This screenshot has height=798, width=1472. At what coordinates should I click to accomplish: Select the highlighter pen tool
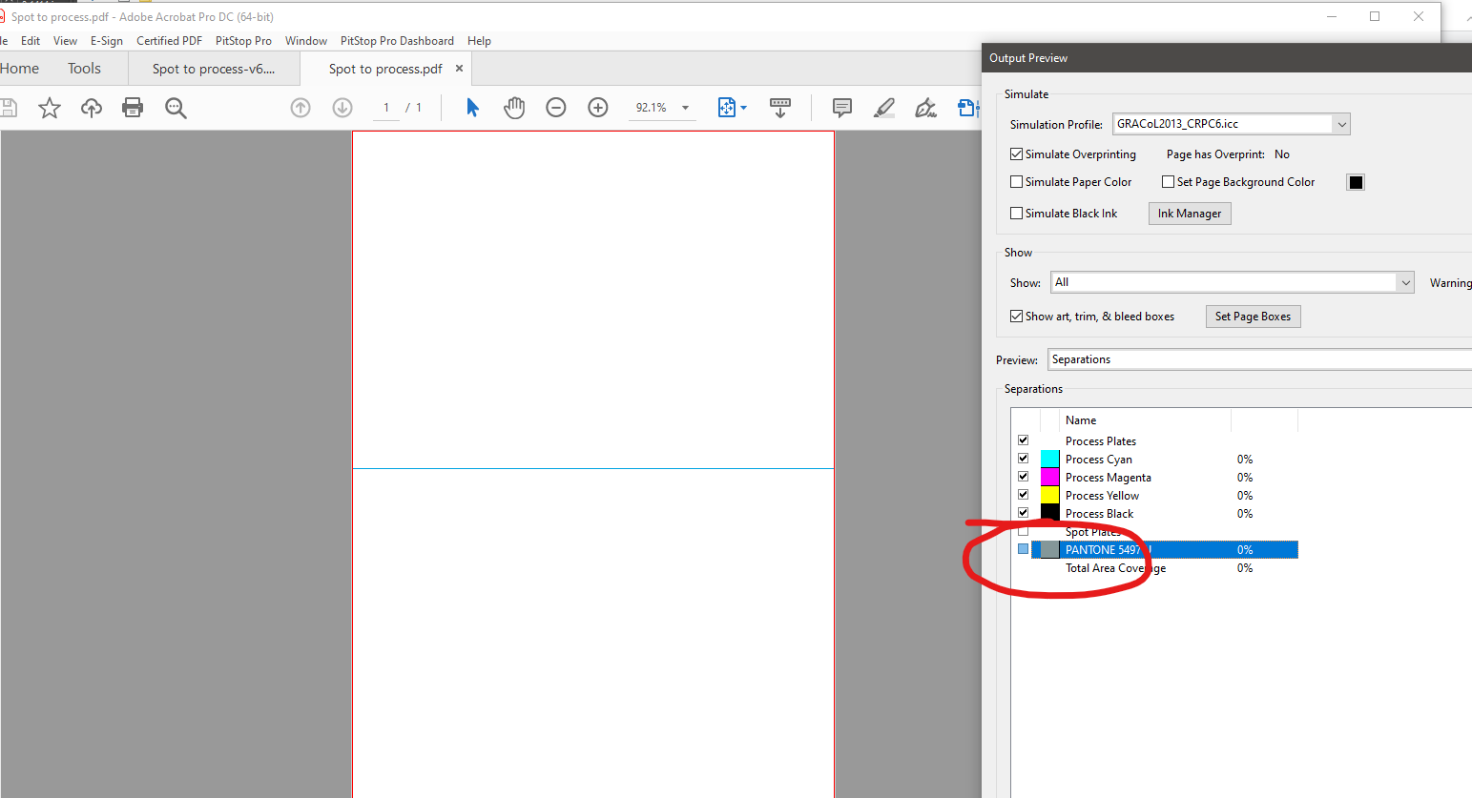(884, 108)
